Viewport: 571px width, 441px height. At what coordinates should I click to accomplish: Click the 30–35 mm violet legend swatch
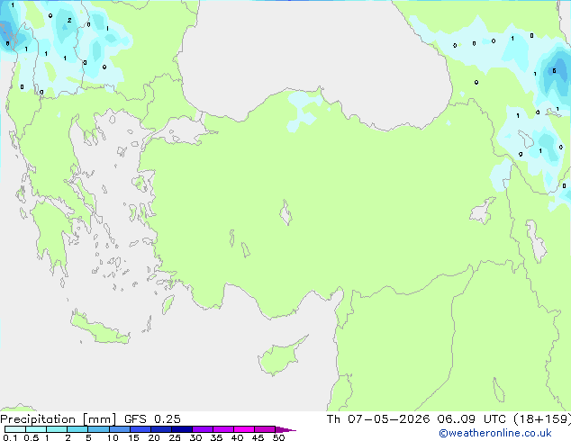point(203,429)
